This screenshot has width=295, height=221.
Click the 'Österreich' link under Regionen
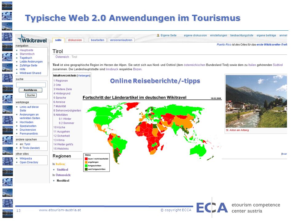point(63,175)
